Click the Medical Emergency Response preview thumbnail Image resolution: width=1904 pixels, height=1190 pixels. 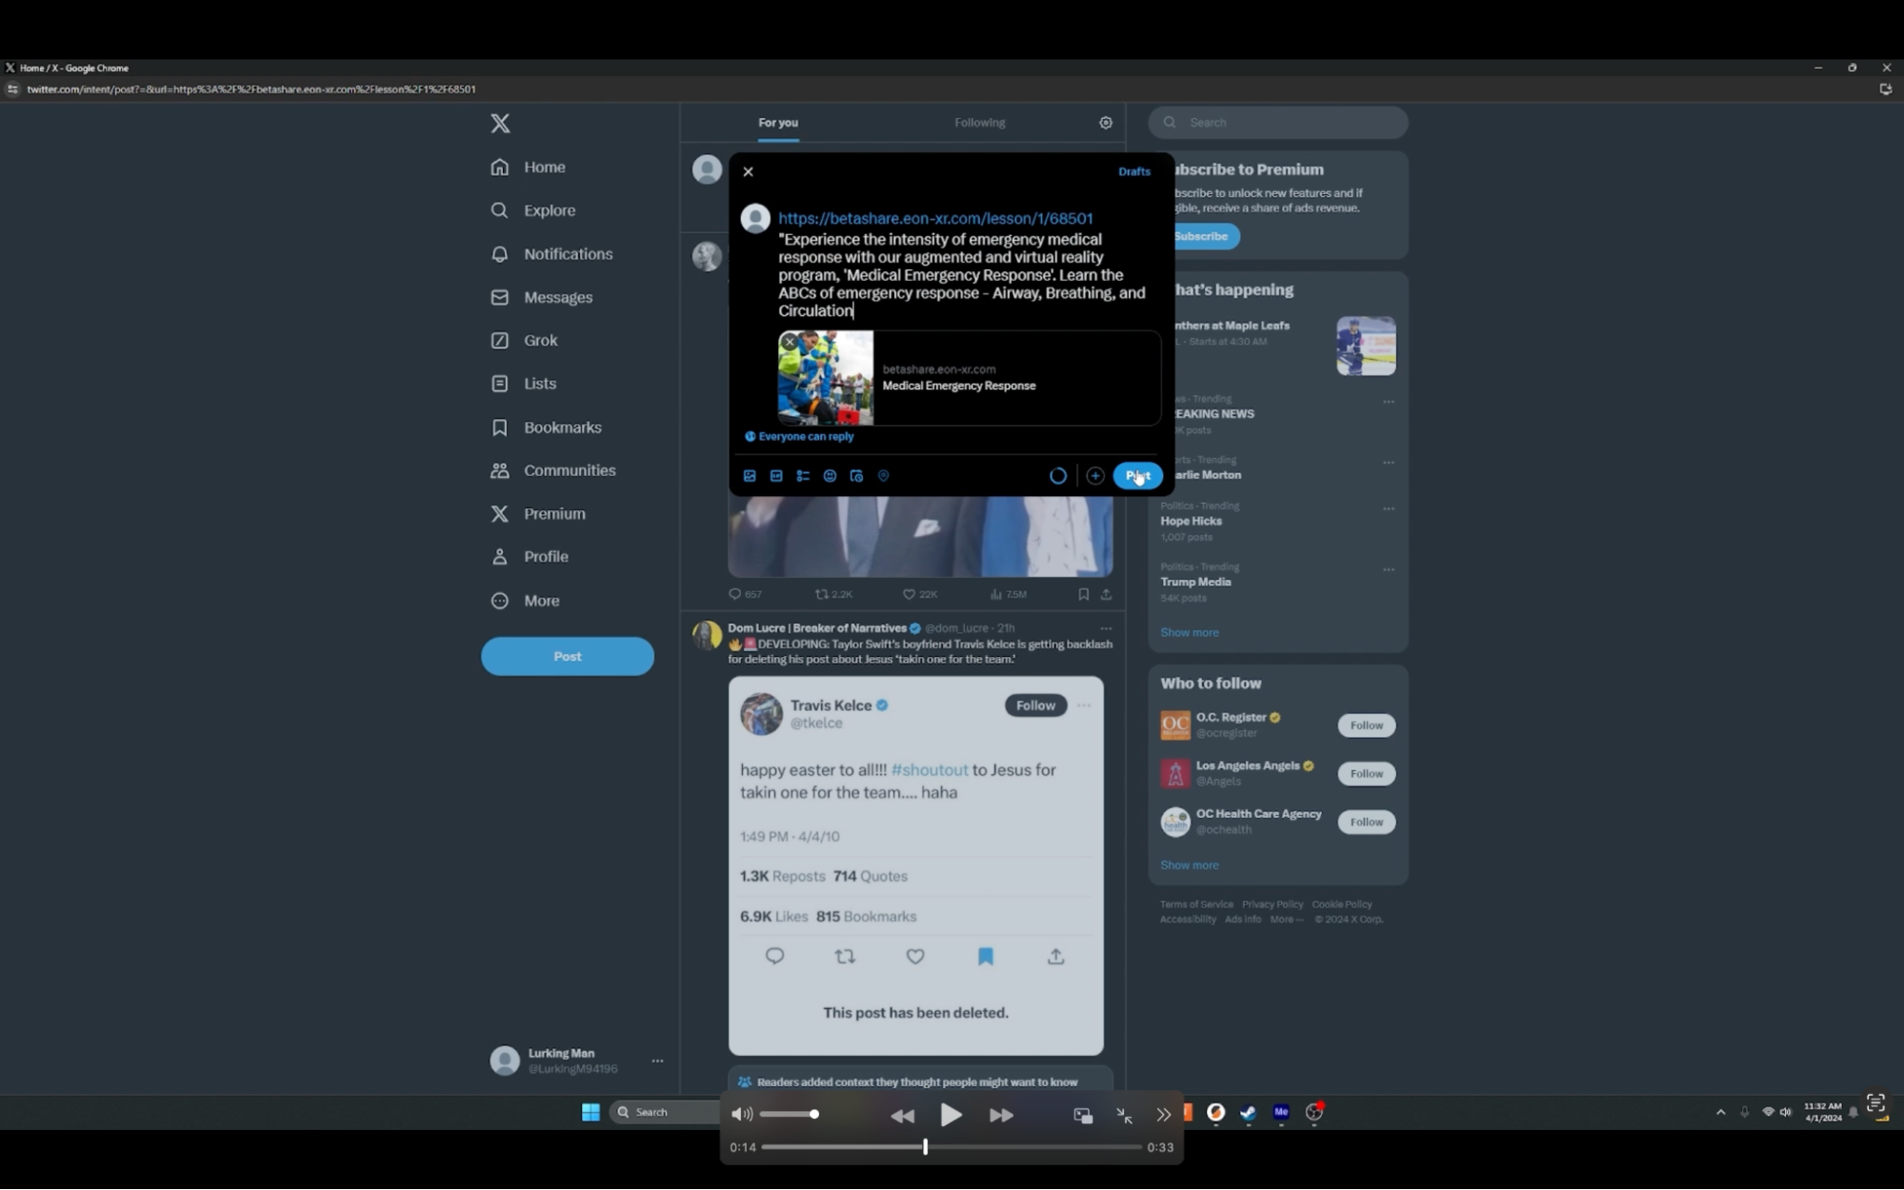(x=826, y=378)
